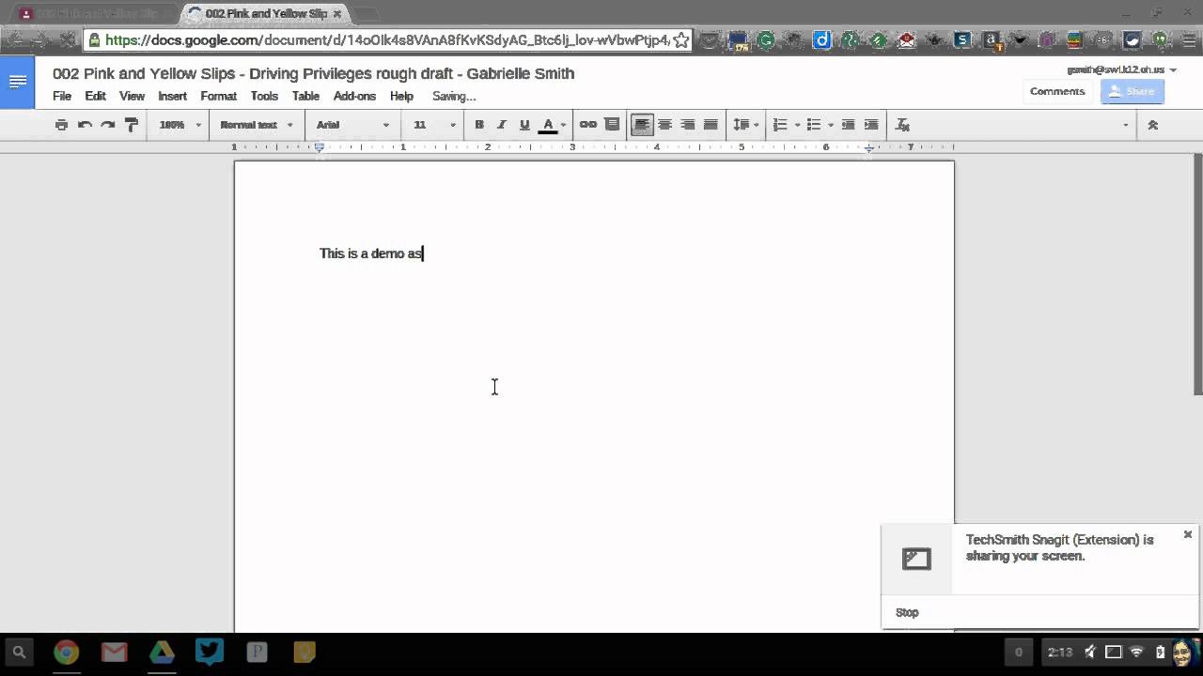The width and height of the screenshot is (1203, 676).
Task: Click the Insert comment toolbar icon
Action: click(612, 125)
